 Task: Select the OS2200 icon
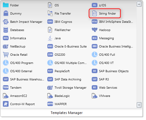point(50,54)
